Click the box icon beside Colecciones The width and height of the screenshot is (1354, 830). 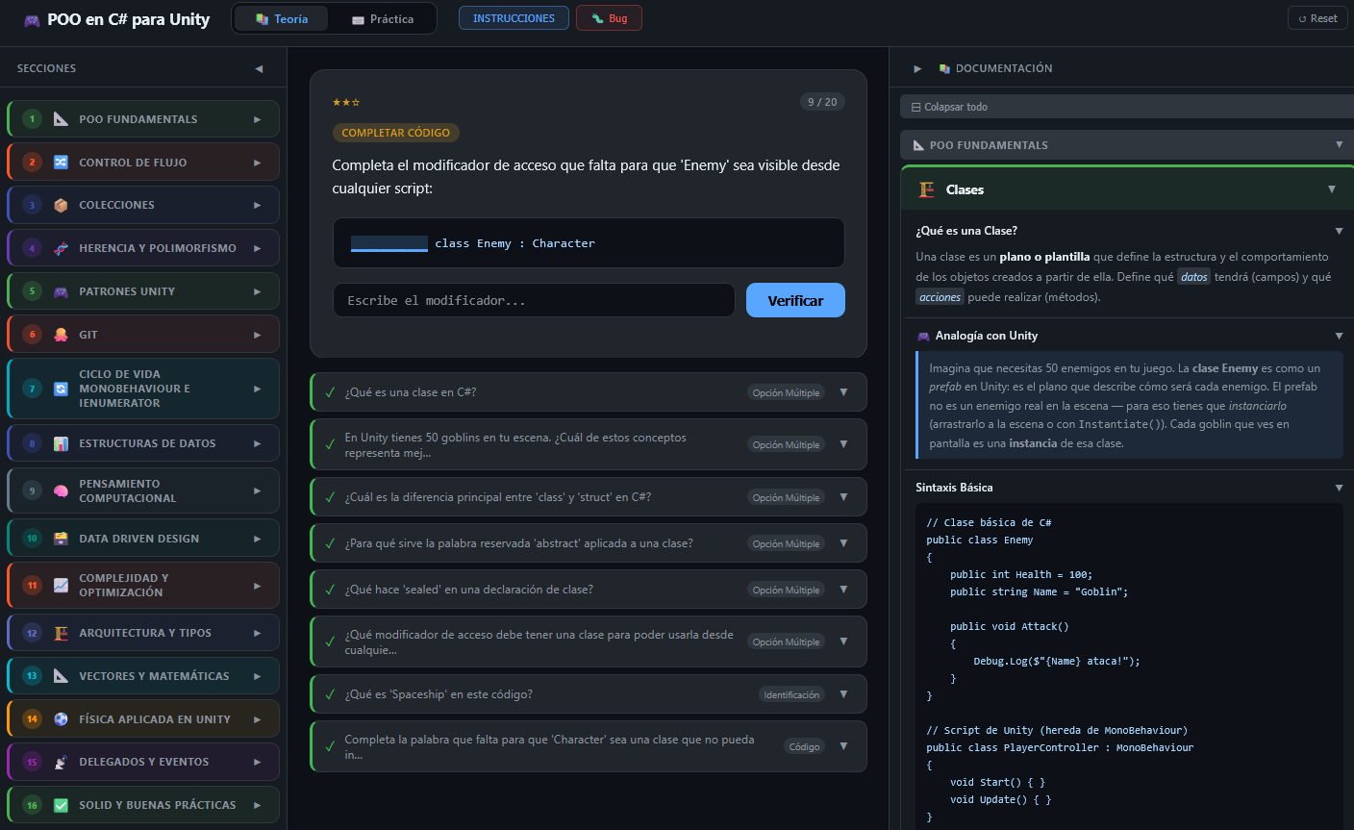pos(61,205)
